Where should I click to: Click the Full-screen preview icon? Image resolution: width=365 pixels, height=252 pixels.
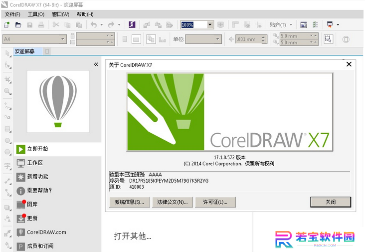[x=220, y=24]
